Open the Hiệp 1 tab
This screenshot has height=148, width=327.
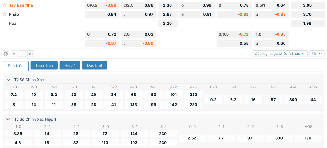coord(70,65)
